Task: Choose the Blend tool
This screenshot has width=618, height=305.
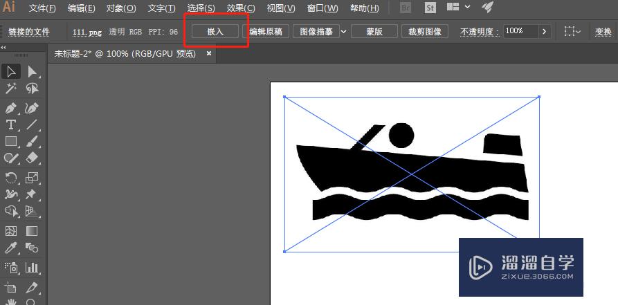Action: coord(32,248)
